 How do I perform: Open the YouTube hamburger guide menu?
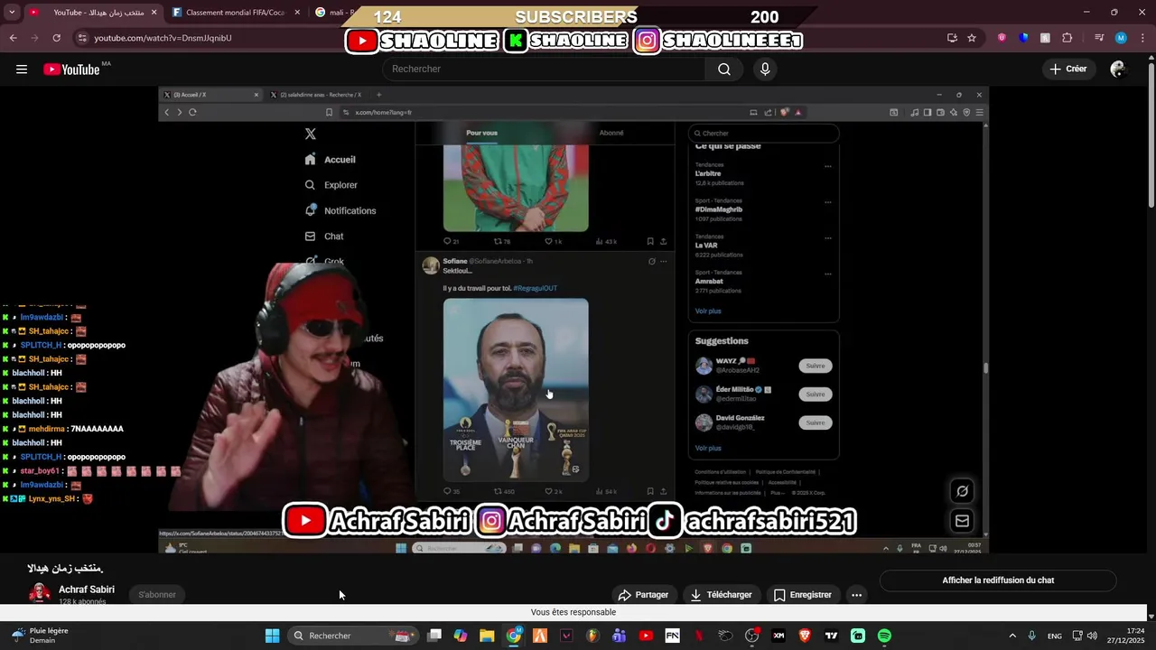point(22,70)
